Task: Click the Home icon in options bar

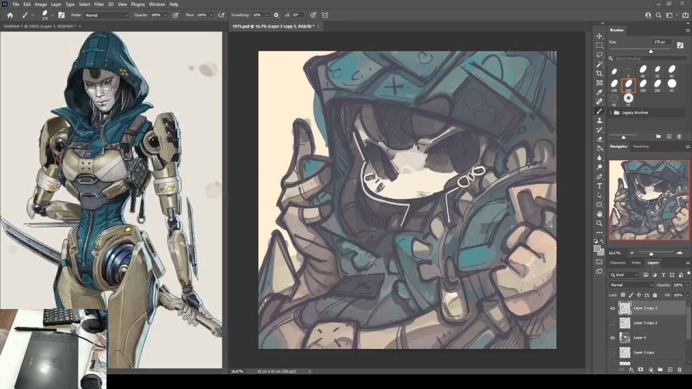Action: click(10, 15)
